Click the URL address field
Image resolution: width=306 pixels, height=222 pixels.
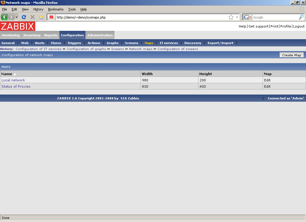pos(142,17)
